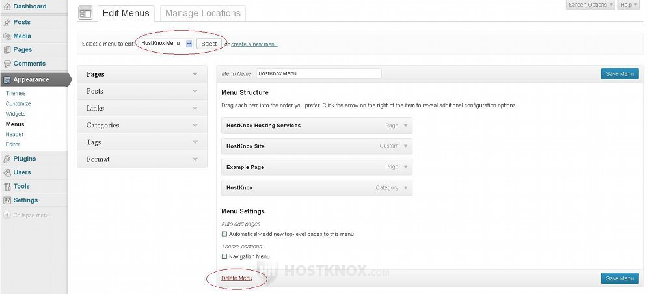Click the Plugins plug icon
The height and width of the screenshot is (294, 648).
point(7,159)
